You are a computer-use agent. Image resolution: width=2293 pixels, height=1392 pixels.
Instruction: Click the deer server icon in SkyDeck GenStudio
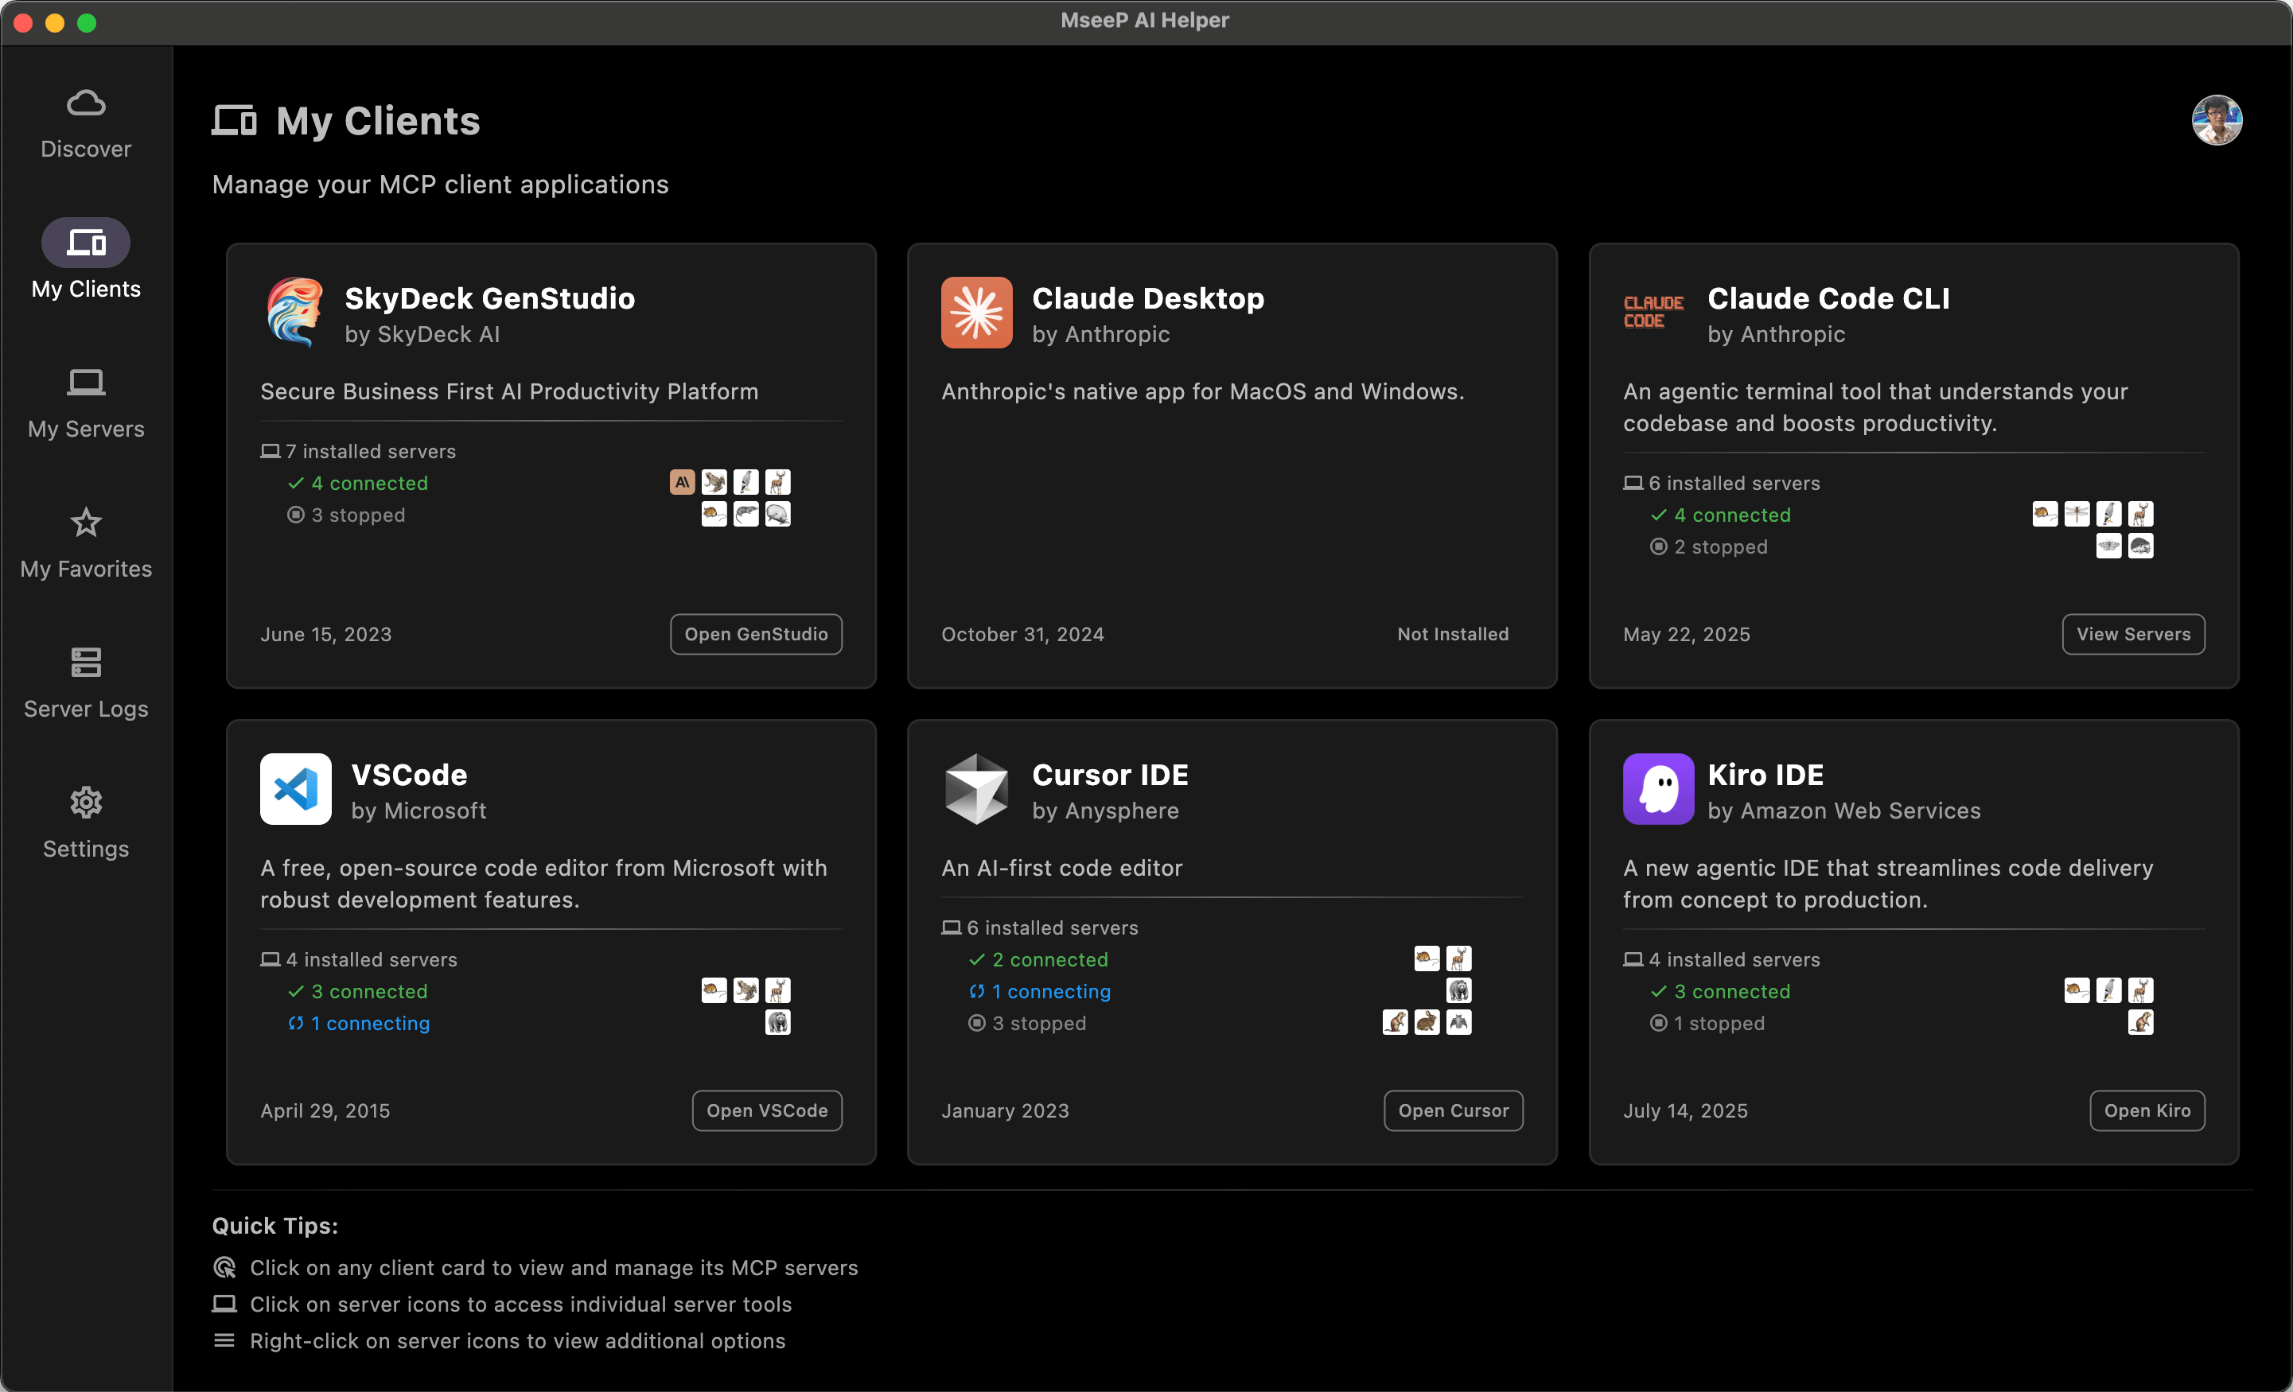(777, 482)
